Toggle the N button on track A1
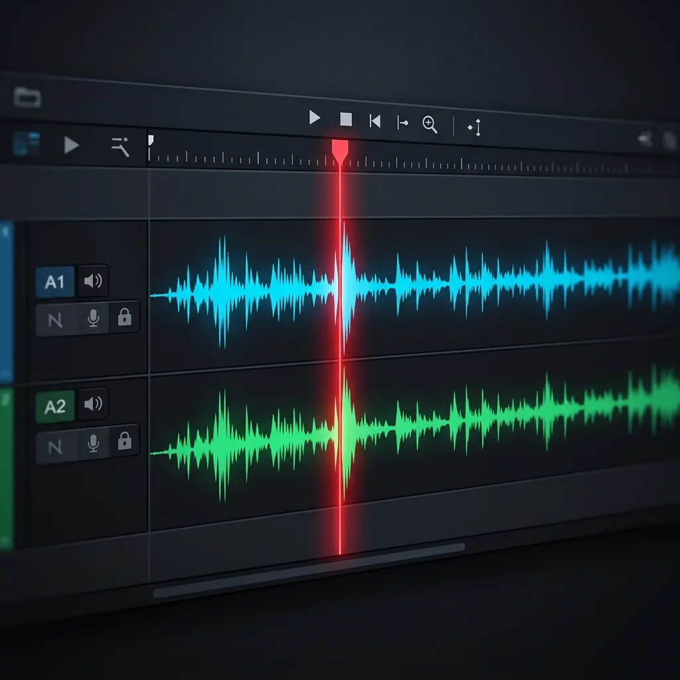 pyautogui.click(x=56, y=320)
